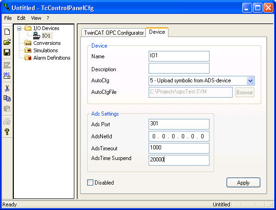The width and height of the screenshot is (276, 210).
Task: Click the Disabled checkbox label text
Action: [x=104, y=183]
